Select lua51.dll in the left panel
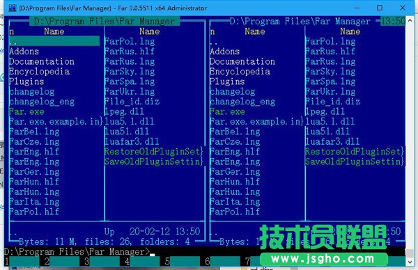Viewport: 418px width, 270px height. tap(127, 132)
